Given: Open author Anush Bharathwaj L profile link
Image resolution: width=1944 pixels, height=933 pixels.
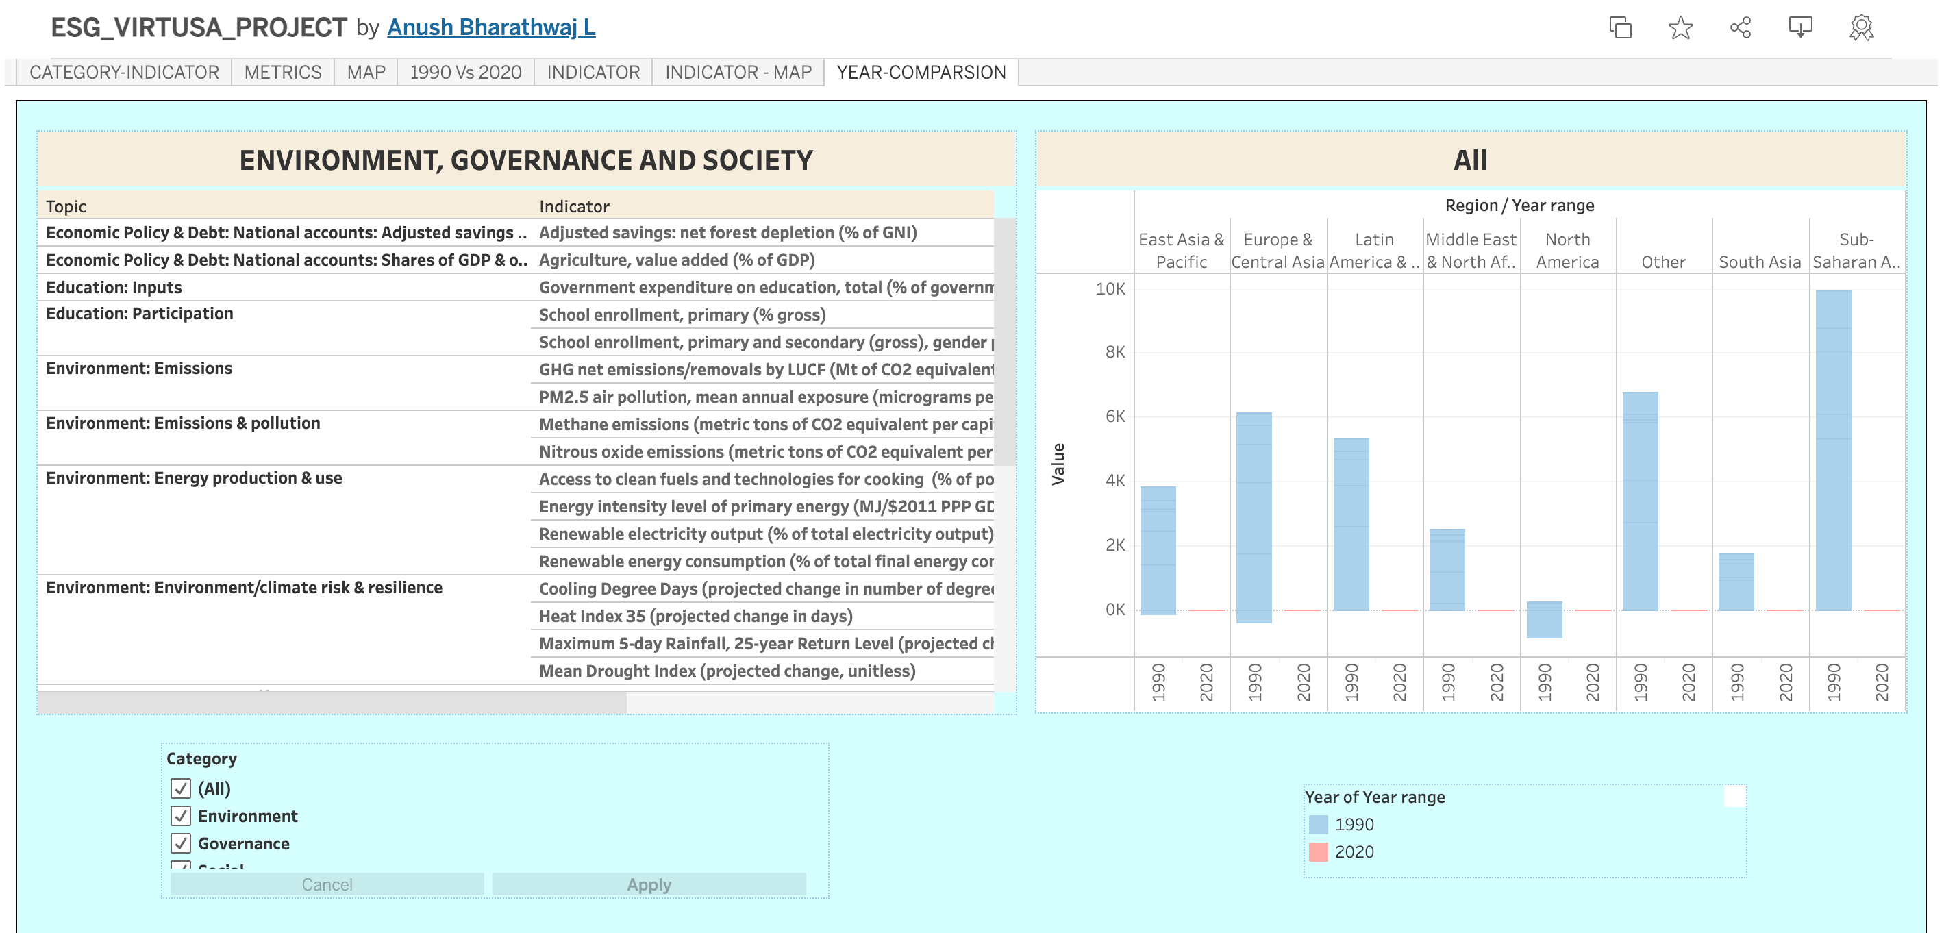Looking at the screenshot, I should (x=490, y=27).
